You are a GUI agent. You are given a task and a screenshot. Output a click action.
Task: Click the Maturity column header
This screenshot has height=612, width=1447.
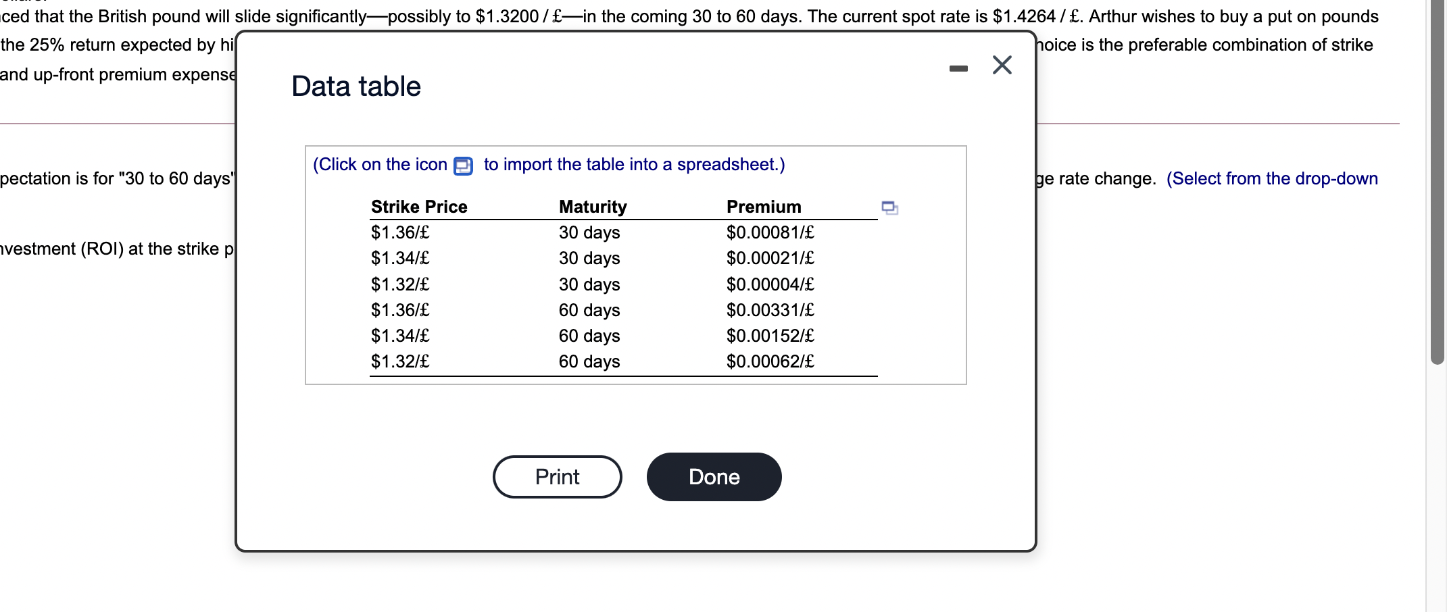593,207
